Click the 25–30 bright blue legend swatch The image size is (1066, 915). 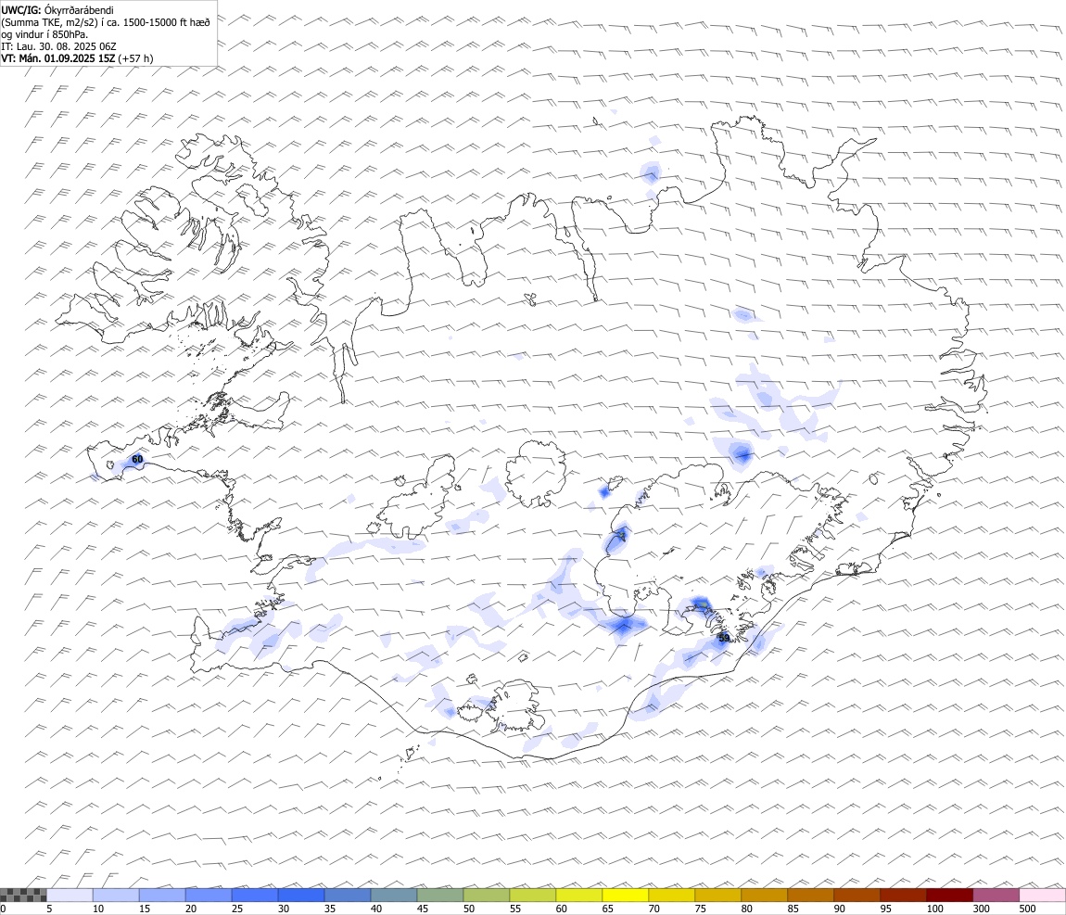255,895
